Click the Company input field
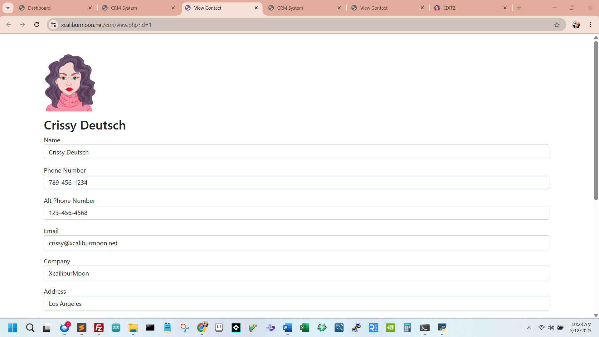The image size is (599, 337). click(x=296, y=273)
